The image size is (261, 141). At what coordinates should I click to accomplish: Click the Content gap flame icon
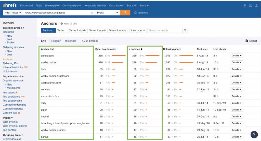point(19,113)
